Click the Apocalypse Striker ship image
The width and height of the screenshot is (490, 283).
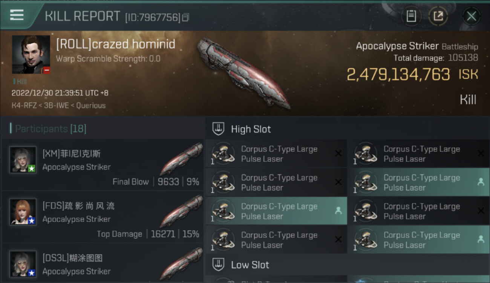point(244,73)
